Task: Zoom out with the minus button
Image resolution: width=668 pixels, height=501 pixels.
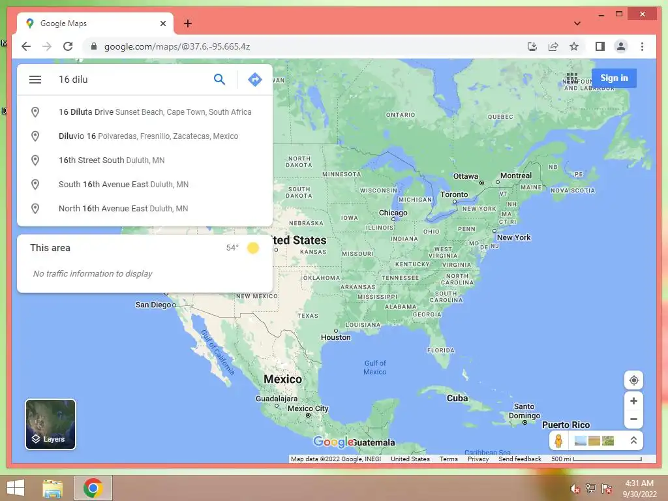Action: (633, 419)
